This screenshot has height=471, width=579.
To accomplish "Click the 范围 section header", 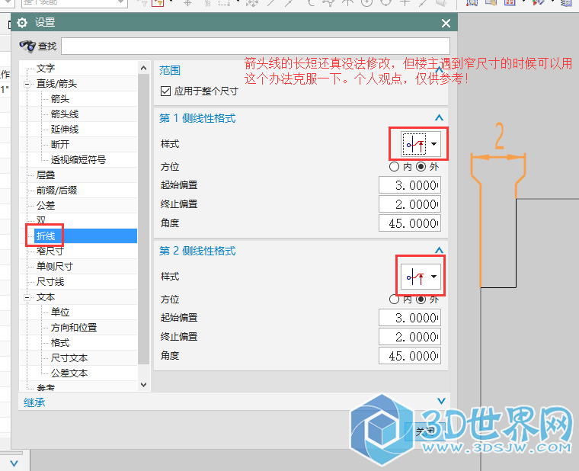I will 170,70.
